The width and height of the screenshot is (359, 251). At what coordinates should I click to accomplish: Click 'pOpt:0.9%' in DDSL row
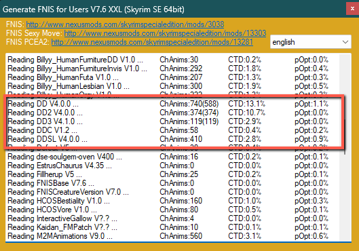(311, 139)
